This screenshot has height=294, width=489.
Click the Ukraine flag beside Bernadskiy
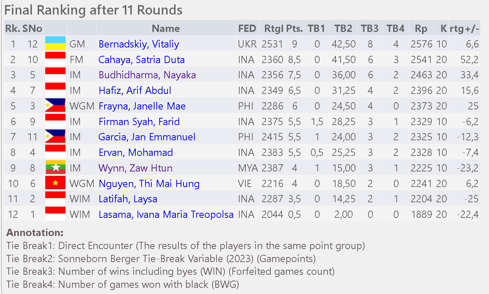(55, 43)
